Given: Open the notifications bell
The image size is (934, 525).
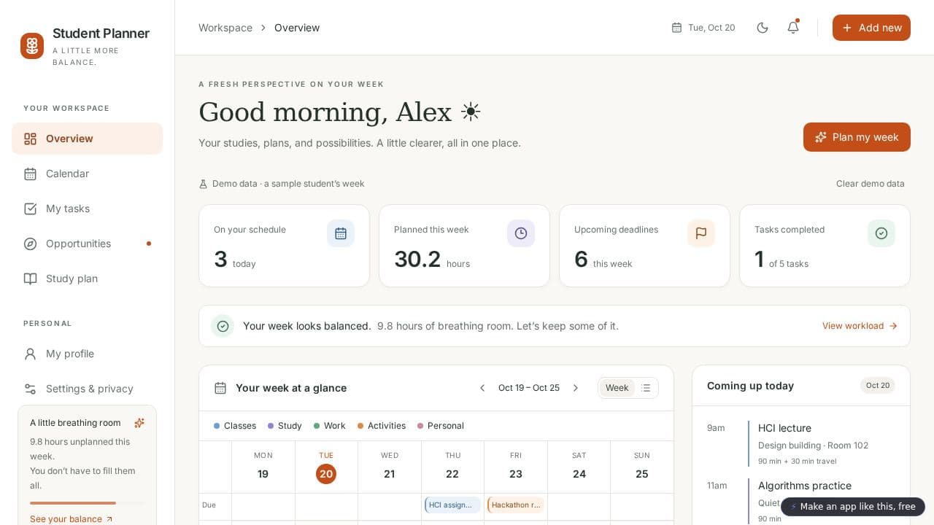Looking at the screenshot, I should click(793, 28).
